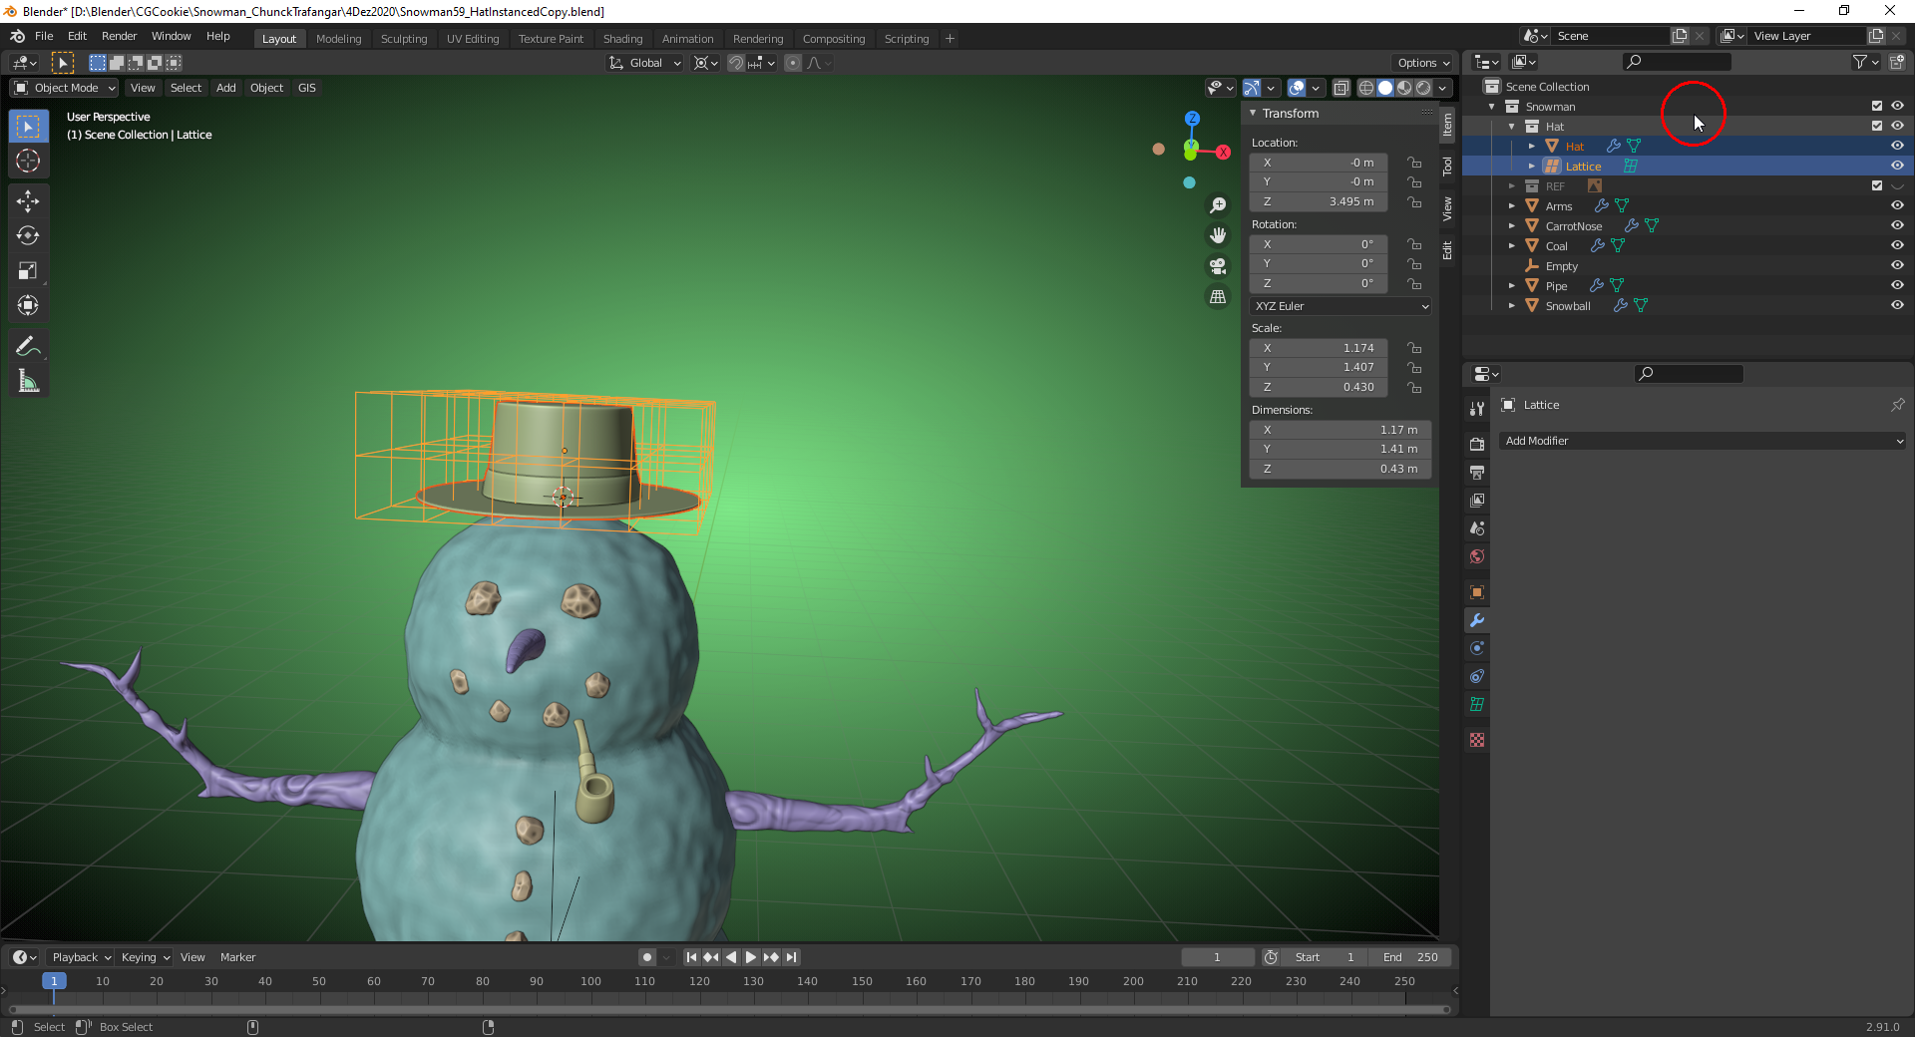
Task: Collapse the Transform panel
Action: [x=1253, y=114]
